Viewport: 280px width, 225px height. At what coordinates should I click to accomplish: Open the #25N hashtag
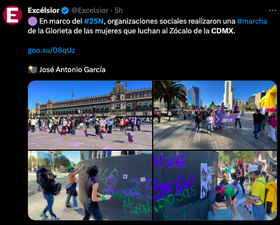(94, 21)
